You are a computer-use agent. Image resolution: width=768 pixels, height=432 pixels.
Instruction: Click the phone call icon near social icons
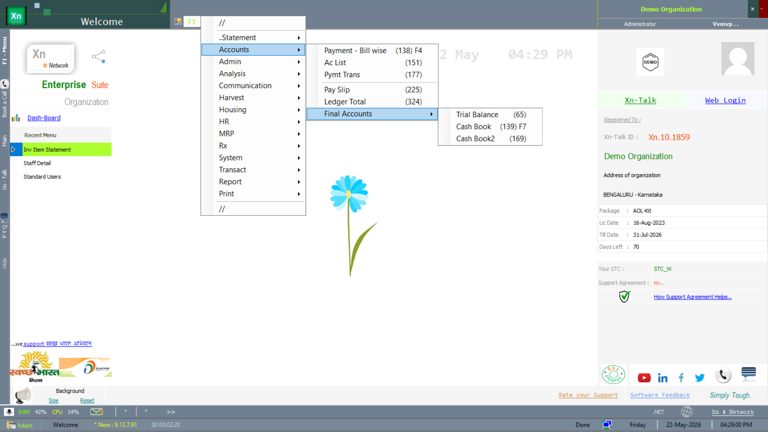point(723,375)
